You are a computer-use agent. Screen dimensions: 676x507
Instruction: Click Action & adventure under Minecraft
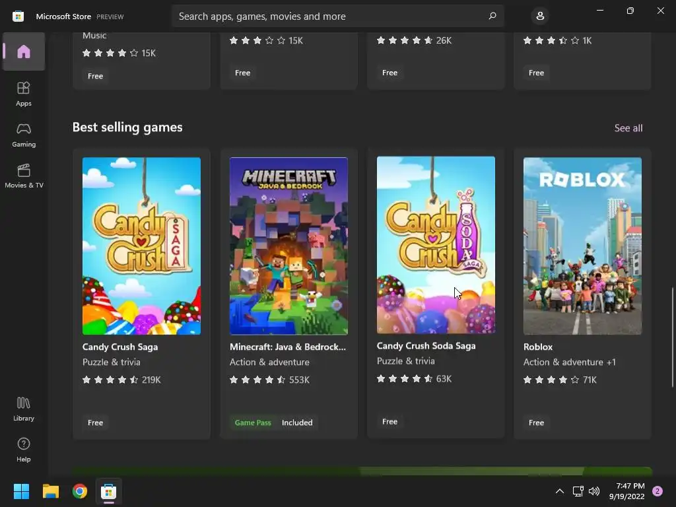[269, 362]
